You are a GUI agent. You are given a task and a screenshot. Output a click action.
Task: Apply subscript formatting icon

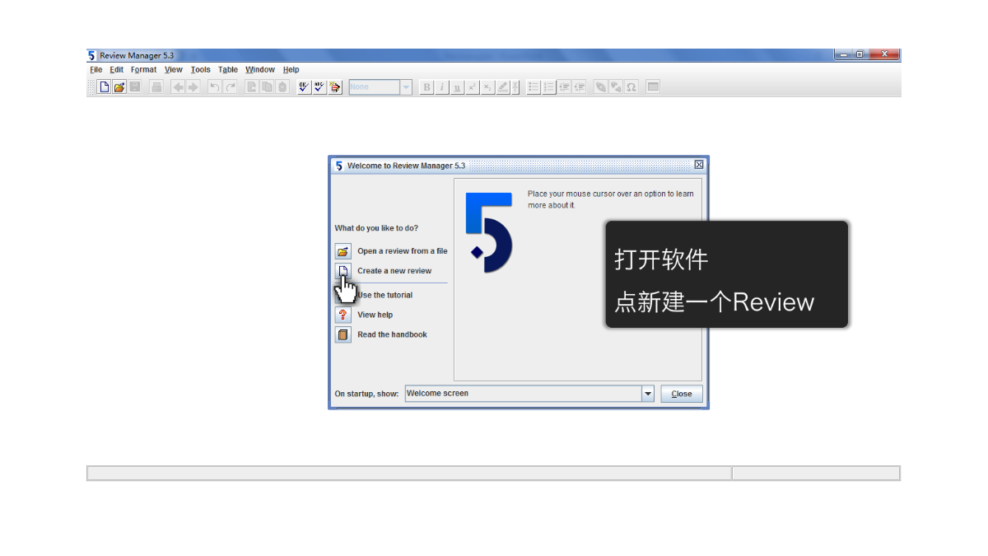click(488, 86)
